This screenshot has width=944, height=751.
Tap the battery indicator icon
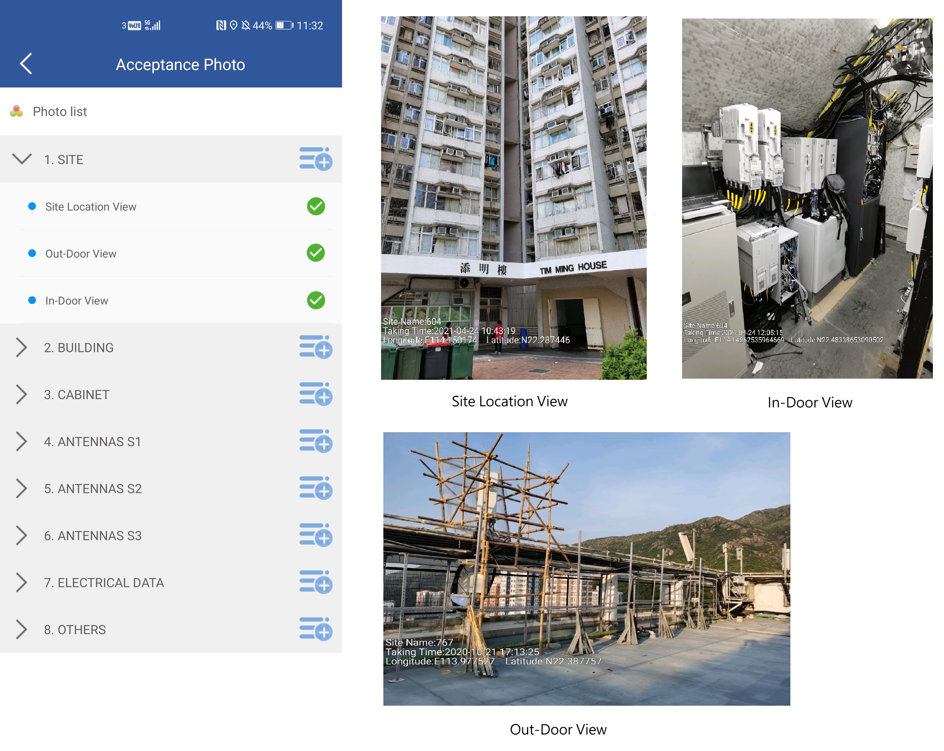[x=285, y=25]
